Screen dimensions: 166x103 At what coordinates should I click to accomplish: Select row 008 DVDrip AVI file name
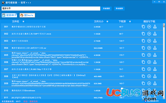pos(49,76)
